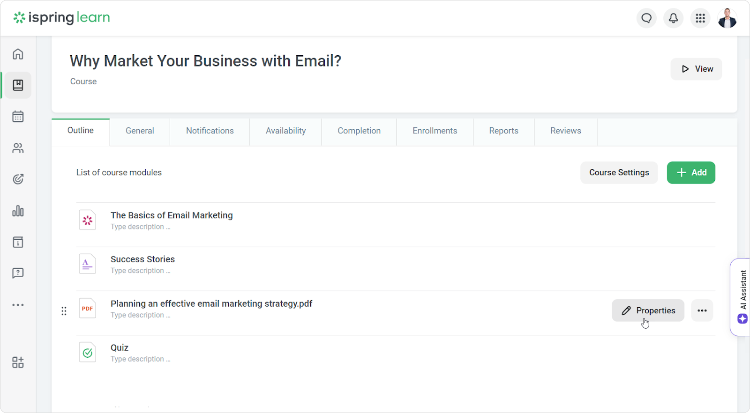Open the notifications bell icon
This screenshot has height=413, width=750.
pos(673,18)
